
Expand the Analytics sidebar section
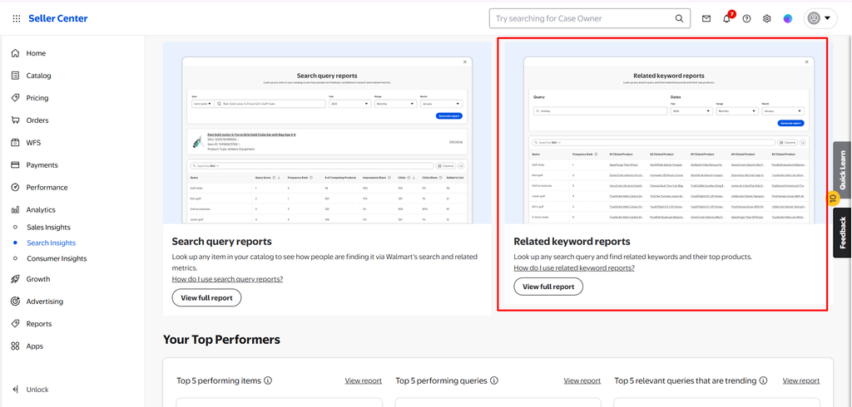click(x=41, y=209)
